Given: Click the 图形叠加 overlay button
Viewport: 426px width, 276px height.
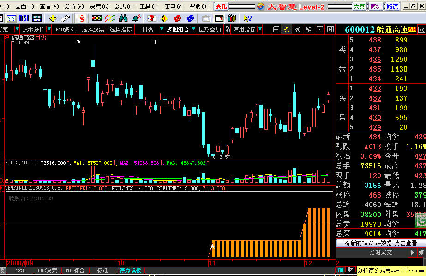Looking at the screenshot, I should click(210, 30).
